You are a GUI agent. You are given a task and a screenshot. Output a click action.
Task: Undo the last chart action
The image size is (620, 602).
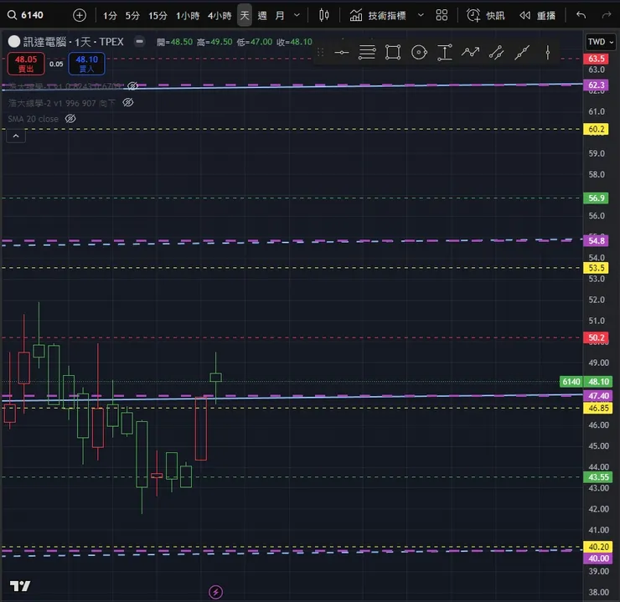(581, 15)
